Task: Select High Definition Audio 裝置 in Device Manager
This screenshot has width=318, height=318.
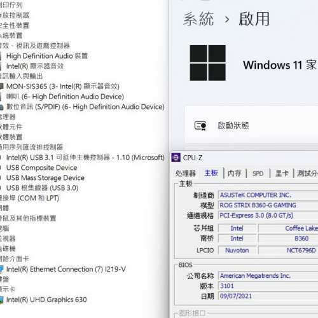Action: pyautogui.click(x=47, y=56)
